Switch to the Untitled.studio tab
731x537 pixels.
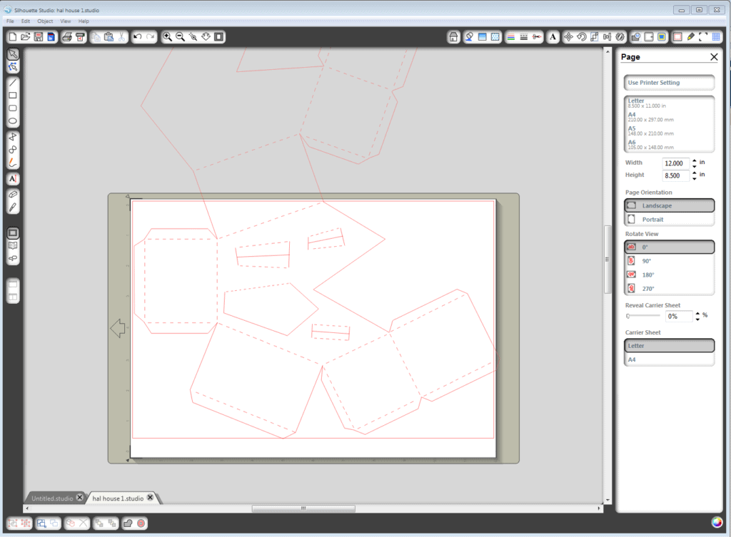51,498
